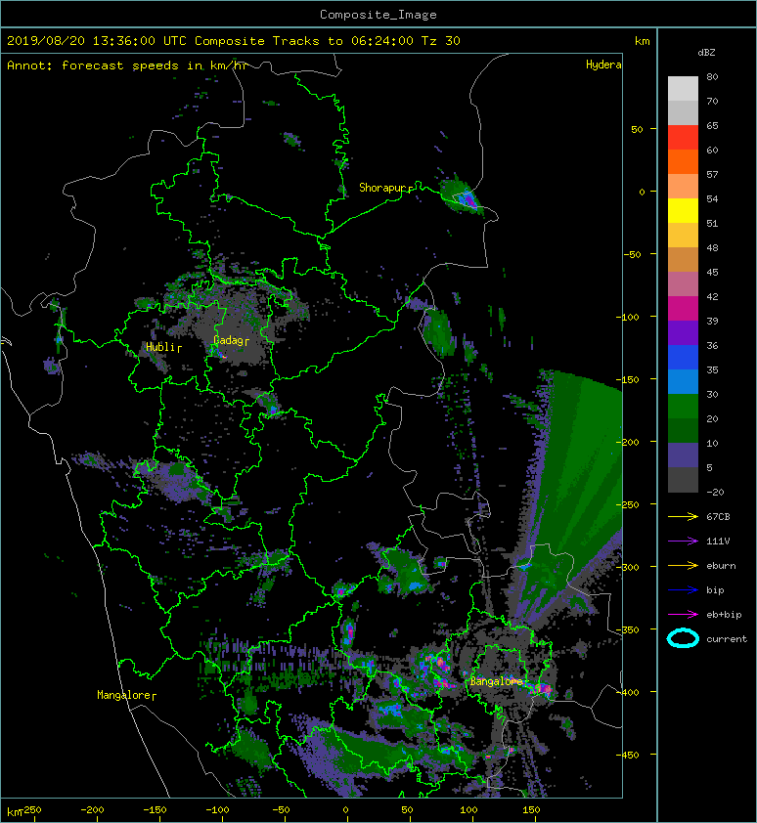
Task: Click the 'Hydera' city label
Action: tap(603, 65)
